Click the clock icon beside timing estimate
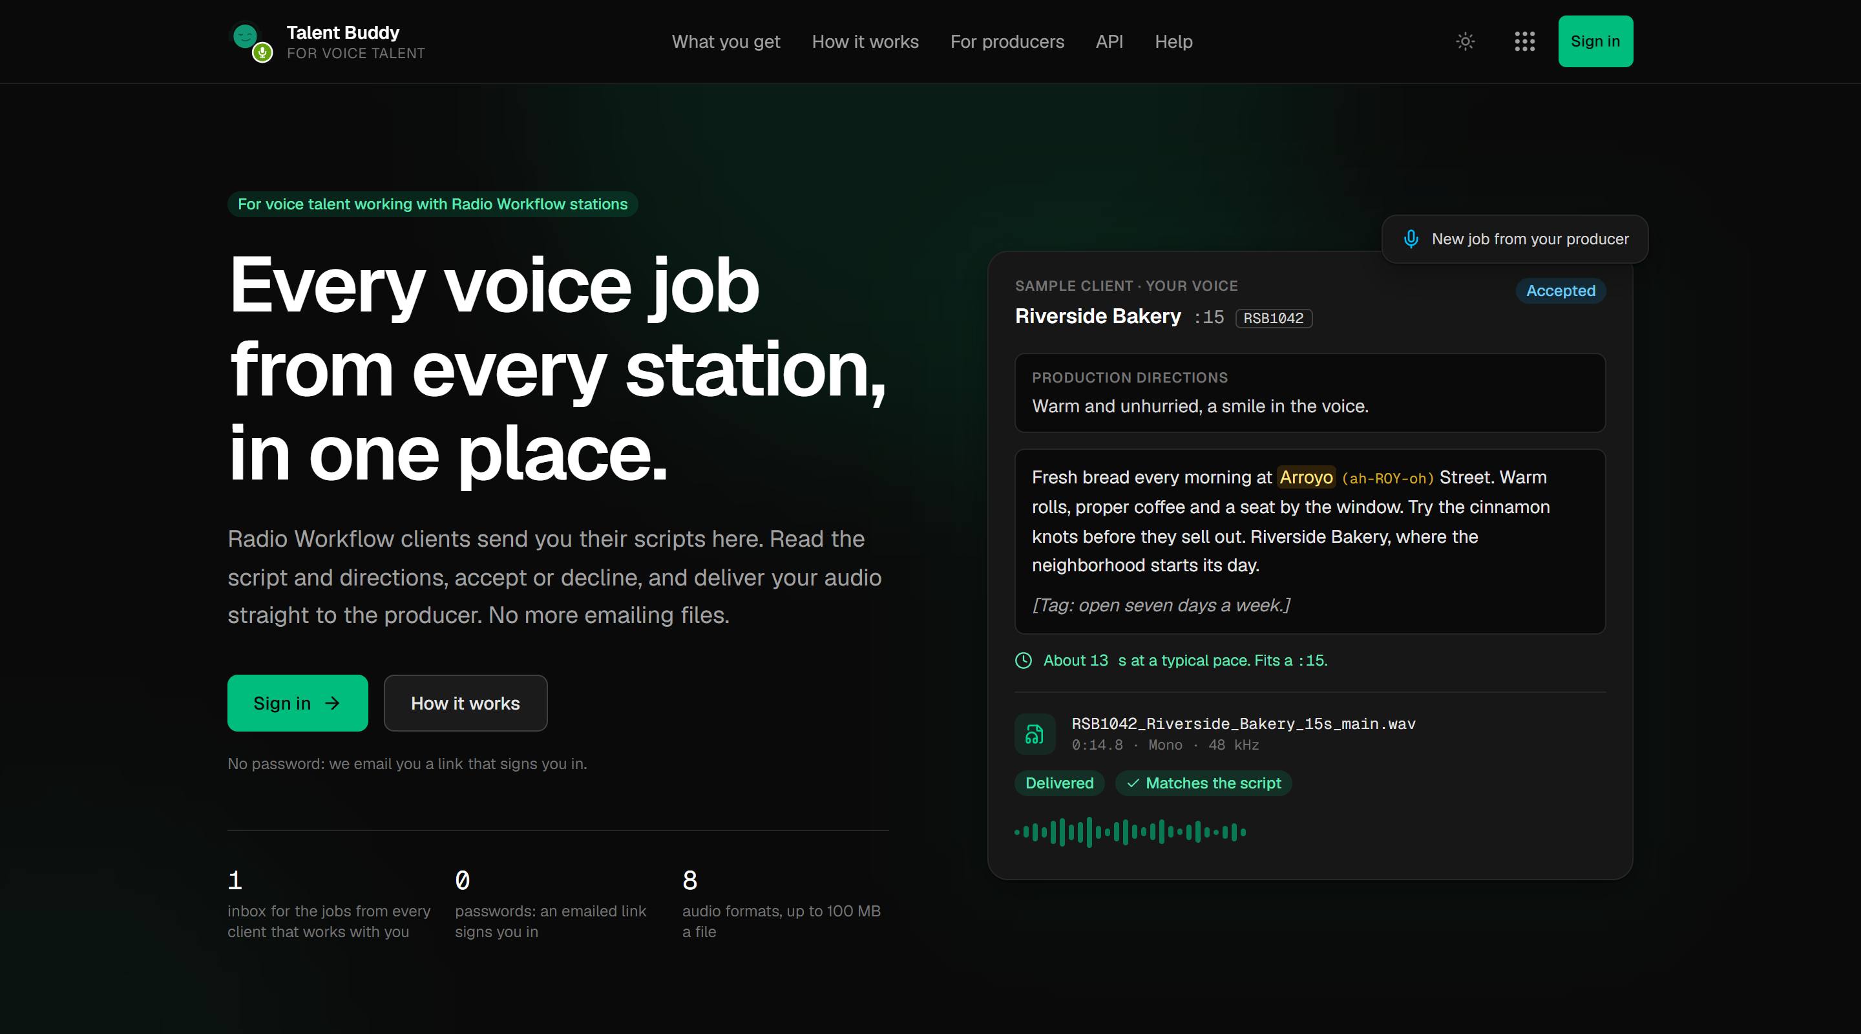Viewport: 1861px width, 1034px height. coord(1023,660)
